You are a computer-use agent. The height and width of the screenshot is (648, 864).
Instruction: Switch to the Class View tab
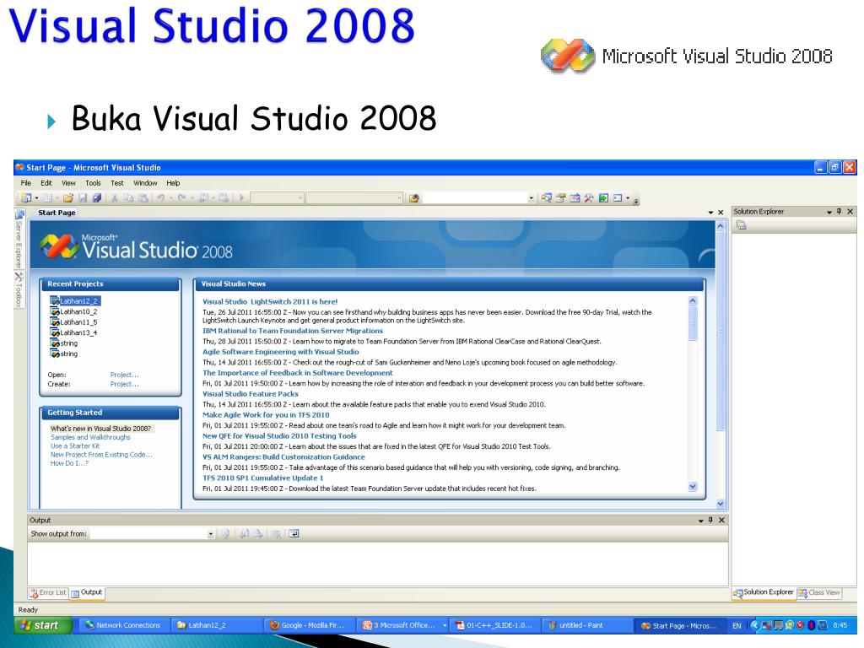tap(819, 593)
